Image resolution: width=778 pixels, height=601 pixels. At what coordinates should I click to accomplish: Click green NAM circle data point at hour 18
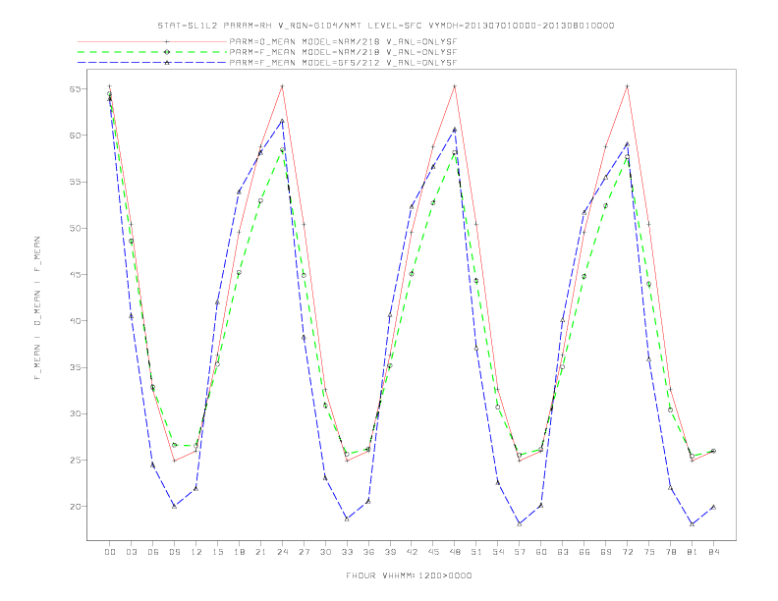coord(239,273)
